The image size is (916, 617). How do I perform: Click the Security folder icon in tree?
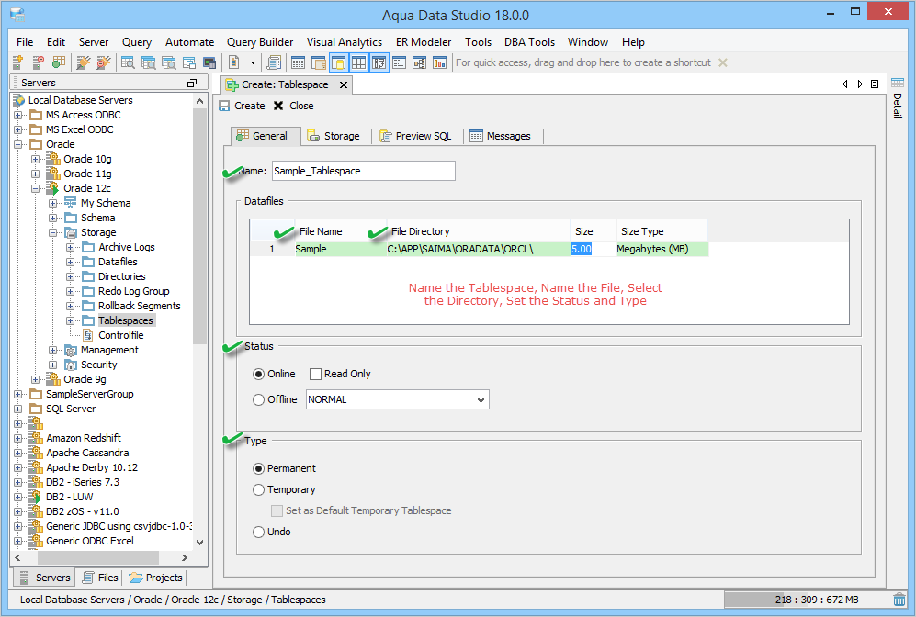pyautogui.click(x=71, y=365)
